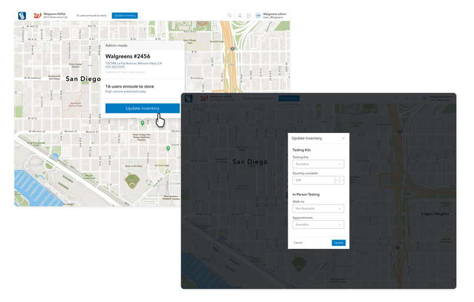474x302 pixels.
Task: Select green map pin near Island Ave
Action: pyautogui.click(x=168, y=148)
